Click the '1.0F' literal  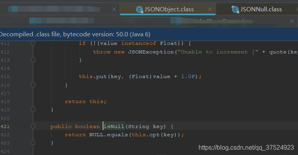click(x=188, y=77)
